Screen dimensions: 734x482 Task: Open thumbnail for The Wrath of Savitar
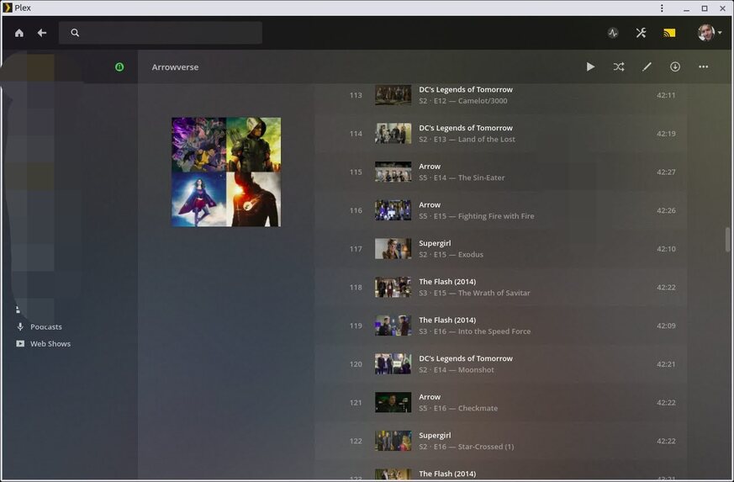393,287
